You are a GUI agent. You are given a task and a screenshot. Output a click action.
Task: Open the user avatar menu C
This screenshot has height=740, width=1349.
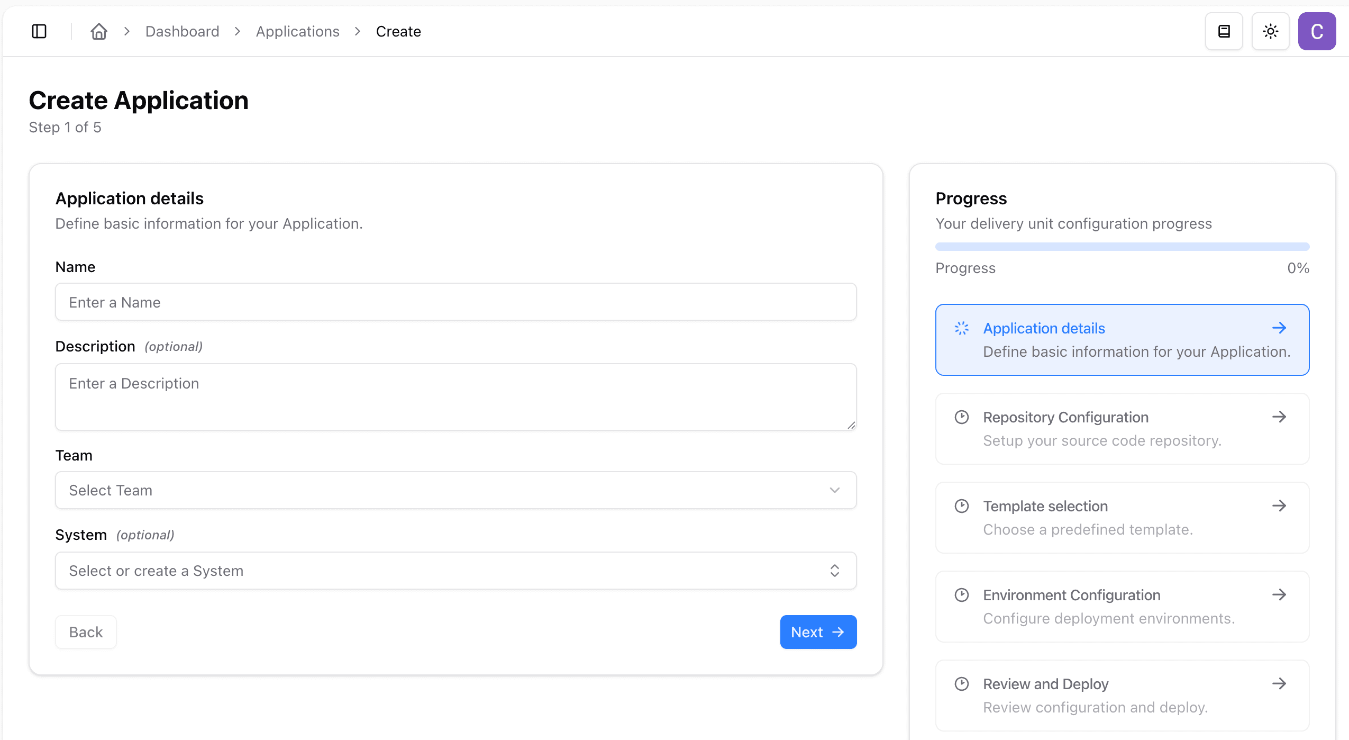pos(1317,31)
